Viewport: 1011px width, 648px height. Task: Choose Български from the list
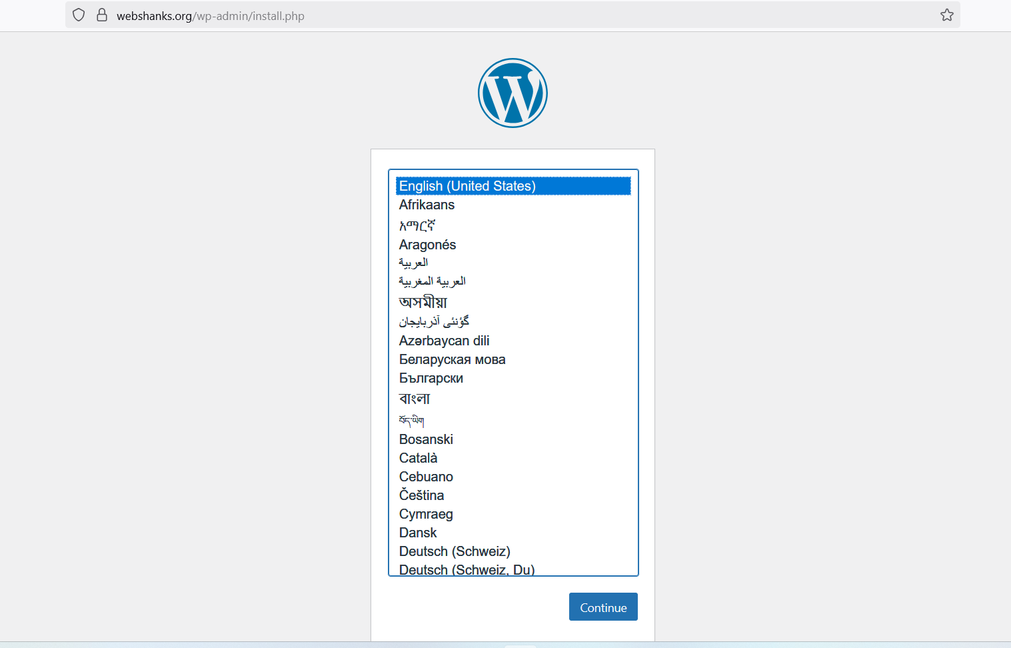(513, 378)
